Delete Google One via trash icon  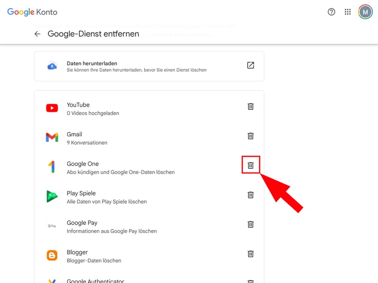[250, 166]
